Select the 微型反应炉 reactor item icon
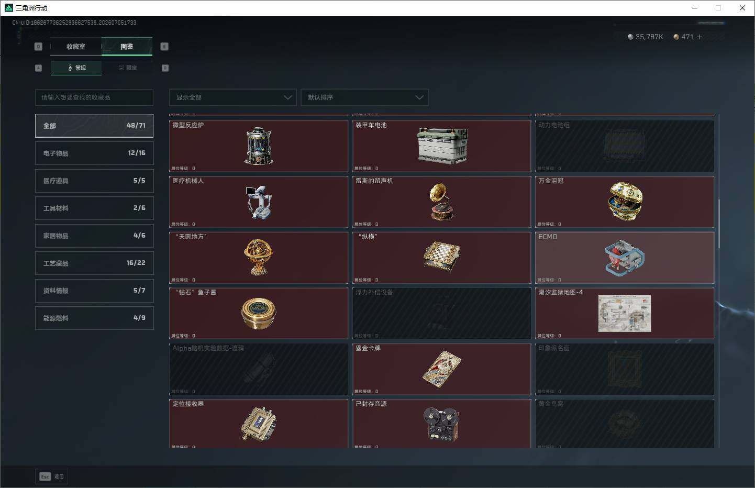This screenshot has width=755, height=488. pyautogui.click(x=259, y=146)
